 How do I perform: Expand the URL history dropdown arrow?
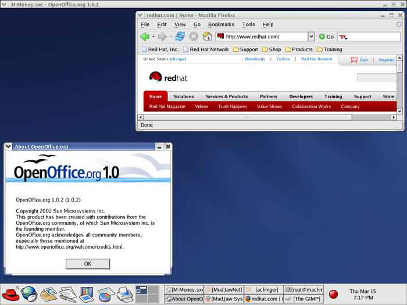311,37
